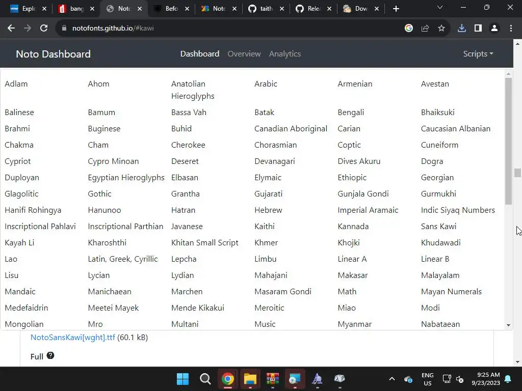Select Anatolian Hieroglyphs script
This screenshot has width=522, height=391.
193,90
